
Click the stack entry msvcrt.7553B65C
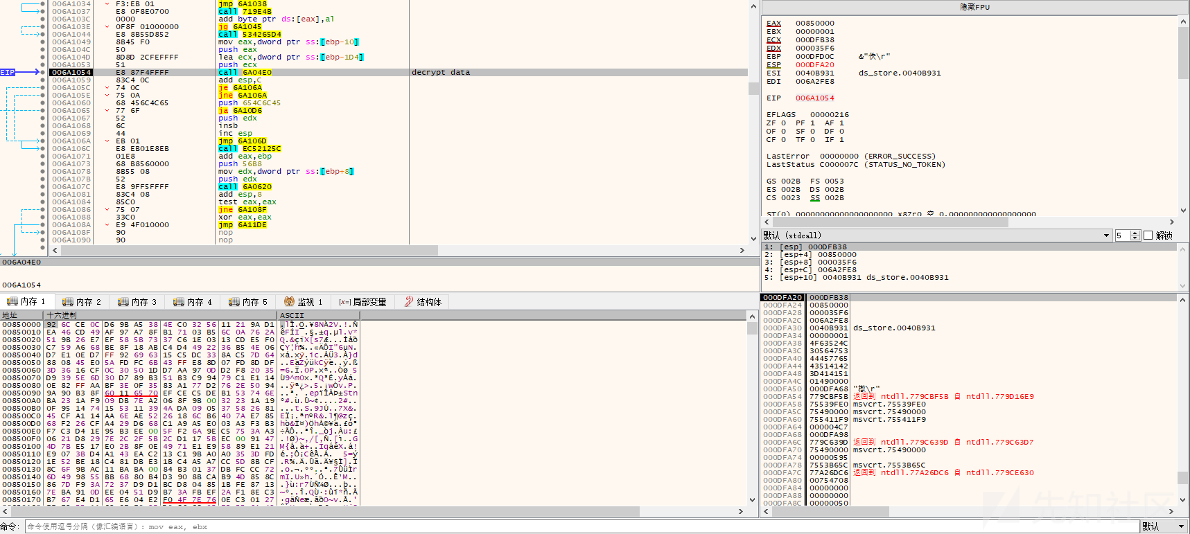point(889,465)
